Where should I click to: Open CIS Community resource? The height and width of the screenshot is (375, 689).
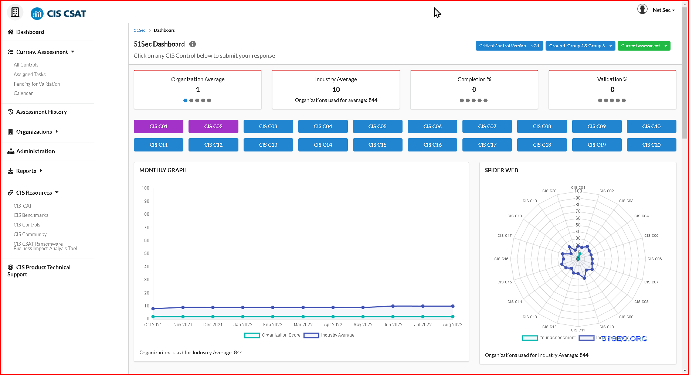pyautogui.click(x=30, y=234)
